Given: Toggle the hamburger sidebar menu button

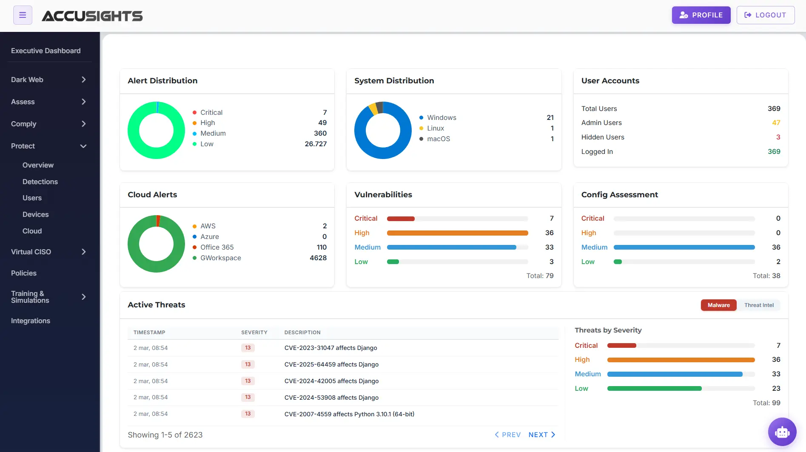Looking at the screenshot, I should pos(23,15).
